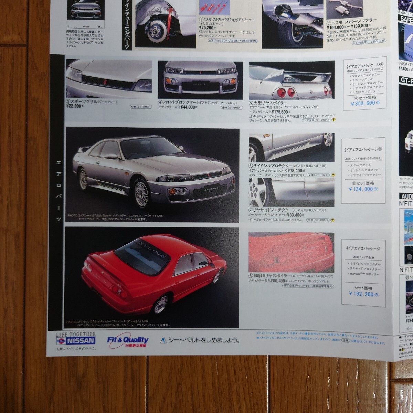
Task: Click the セット価格 label in 4-door box
Action: 363,288
